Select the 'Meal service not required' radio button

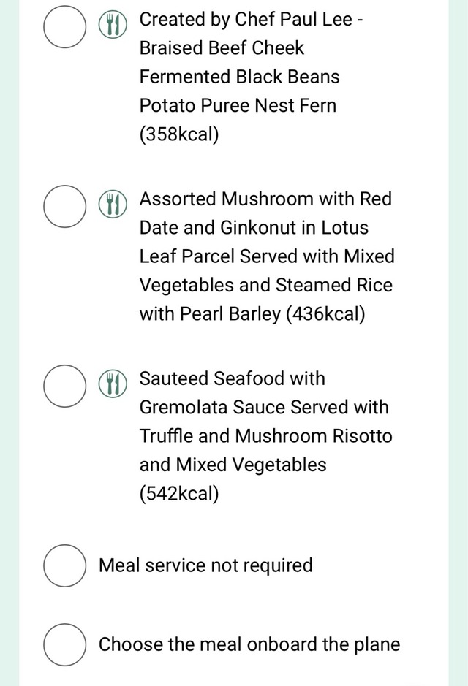[65, 565]
